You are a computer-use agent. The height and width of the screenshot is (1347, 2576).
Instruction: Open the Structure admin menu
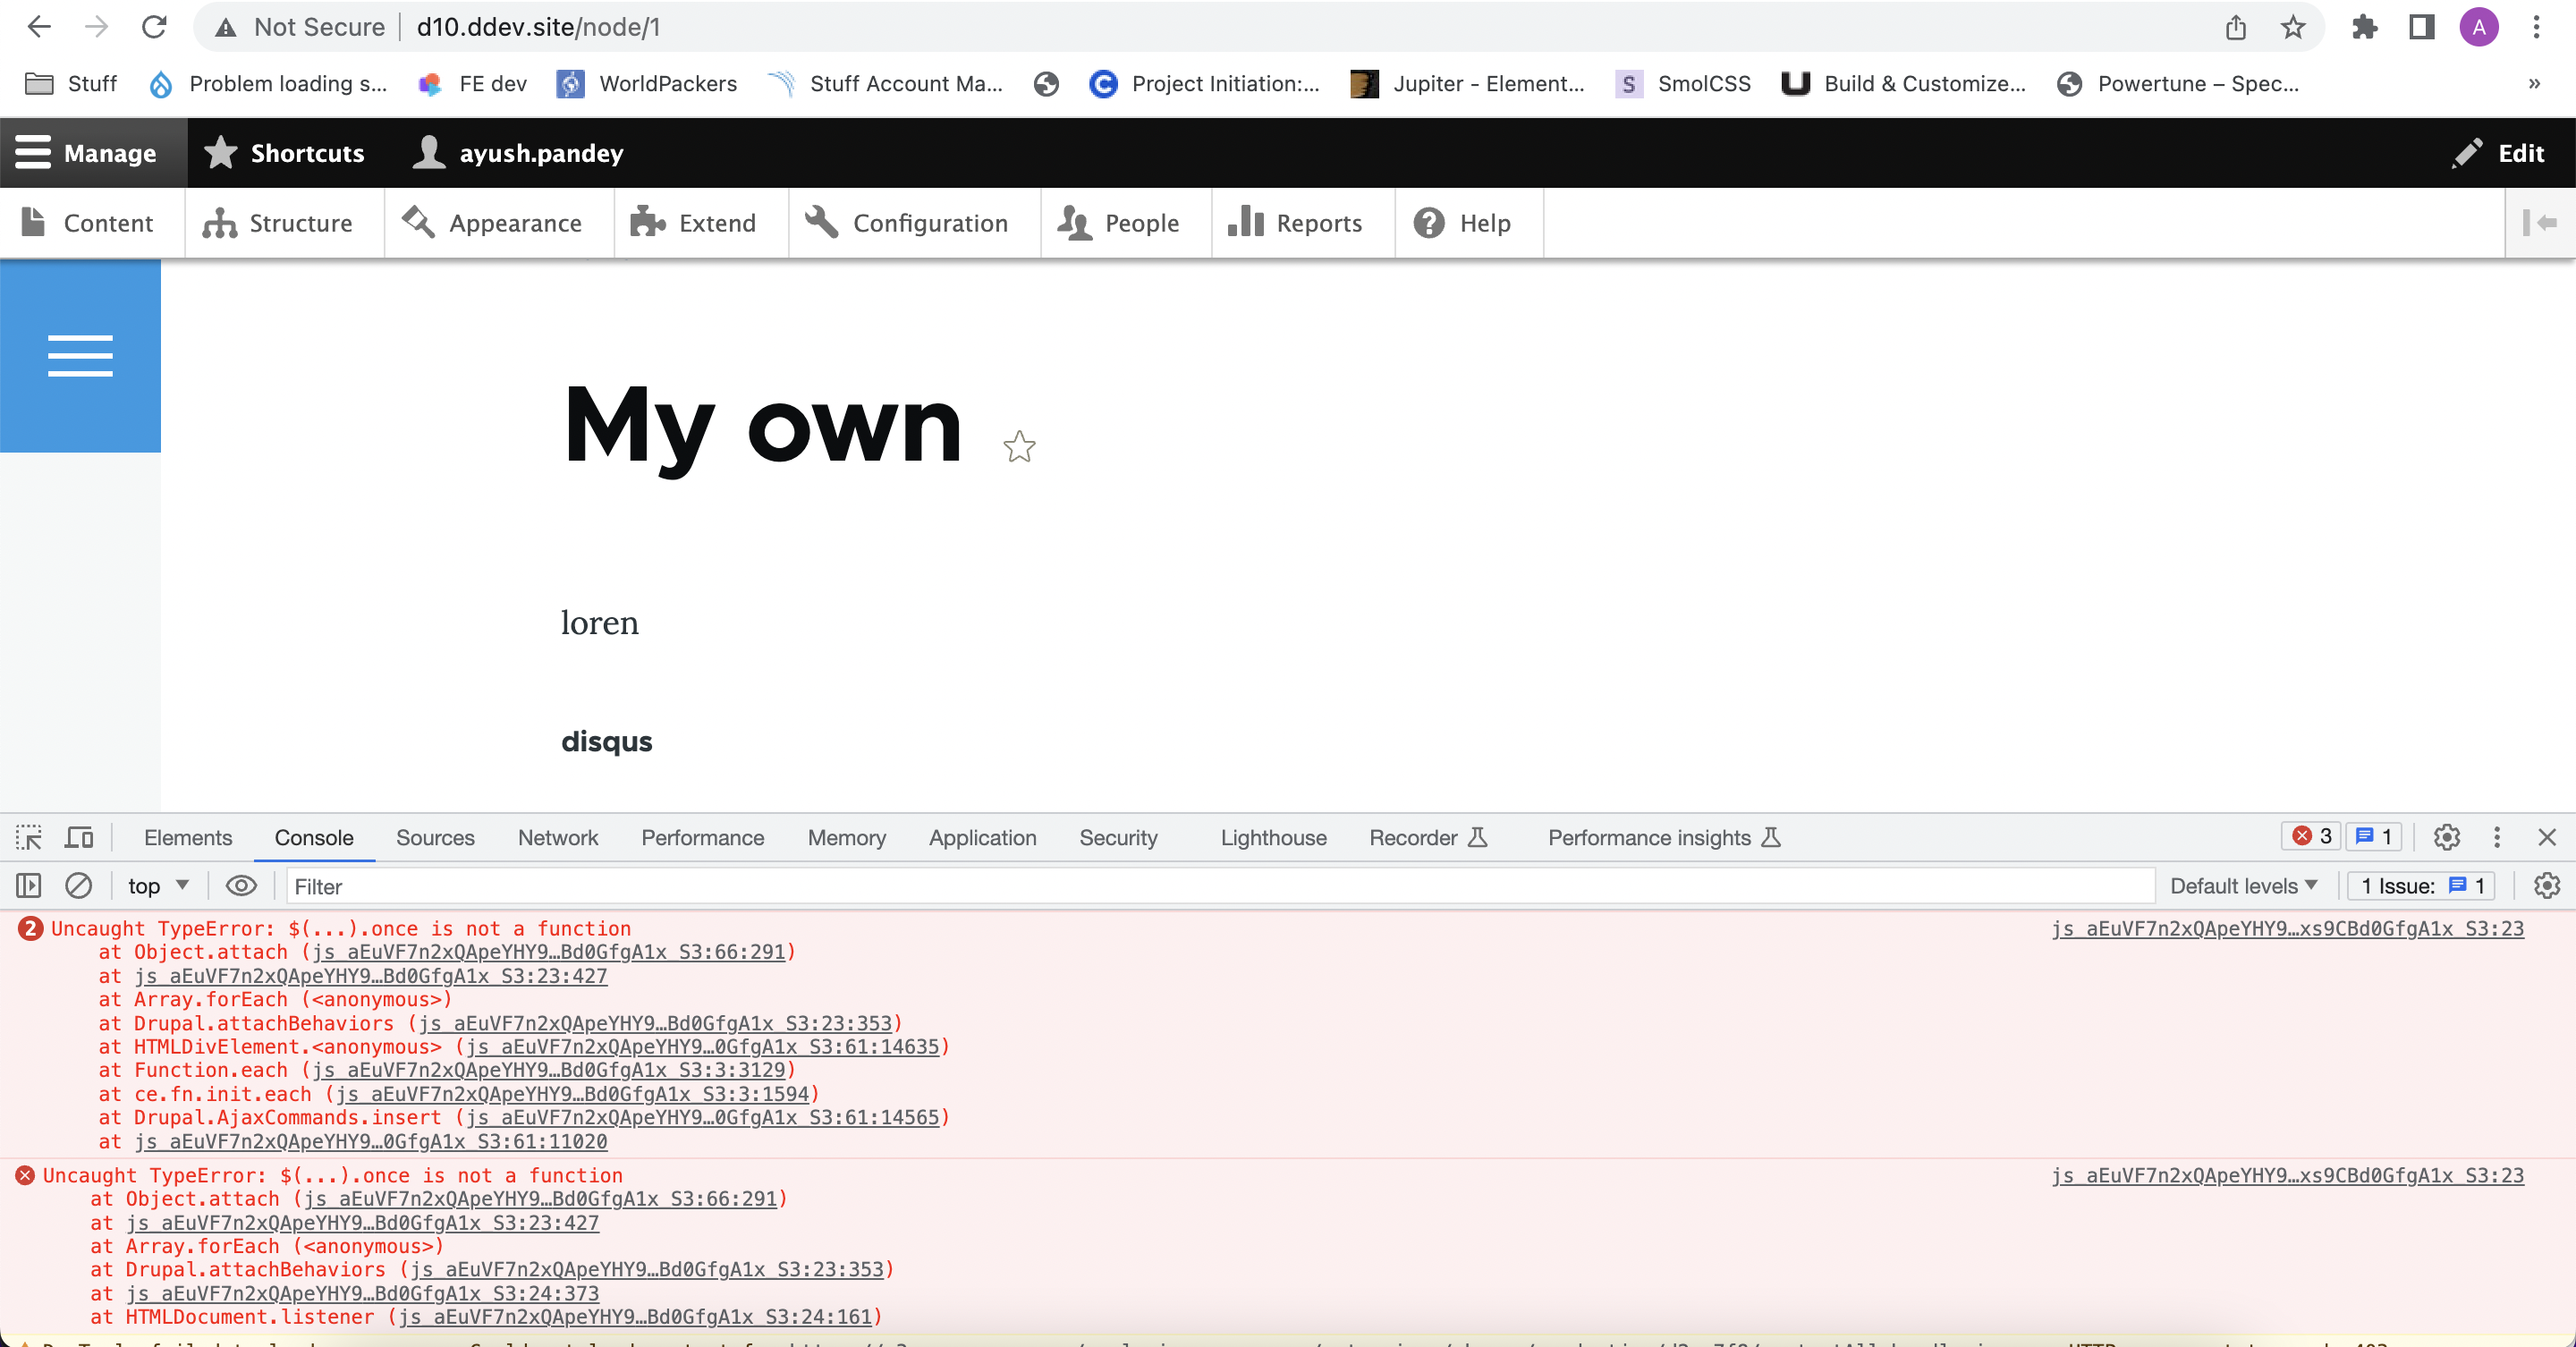tap(279, 223)
